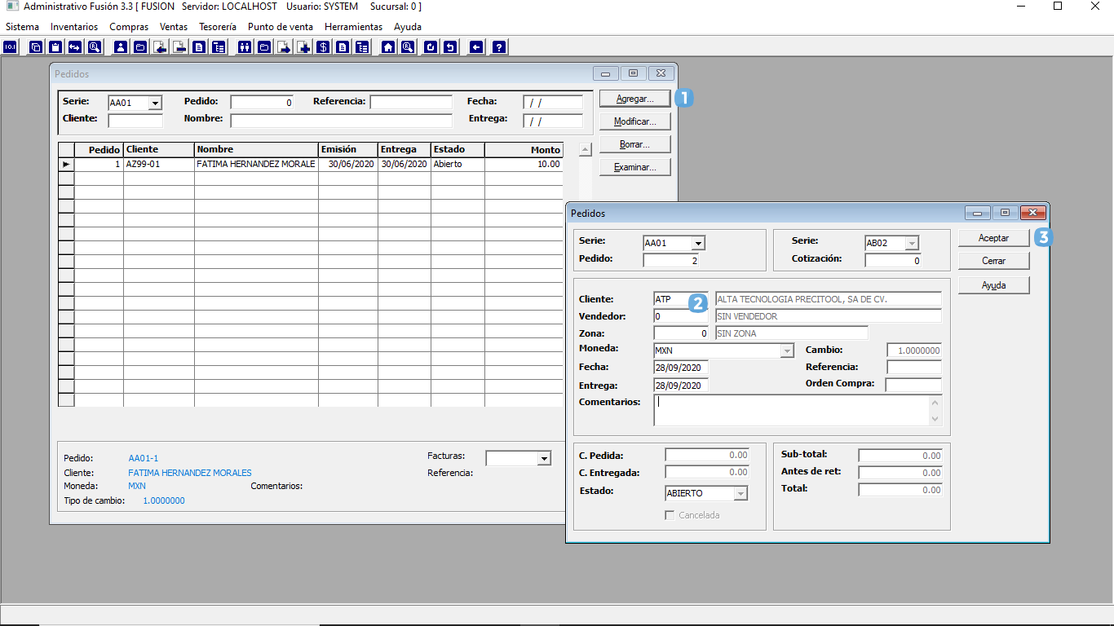
Task: Click the Monto column header
Action: tap(524, 150)
